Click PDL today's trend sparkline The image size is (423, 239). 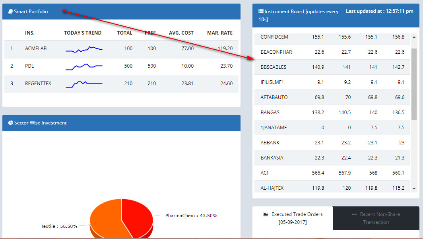click(x=84, y=66)
